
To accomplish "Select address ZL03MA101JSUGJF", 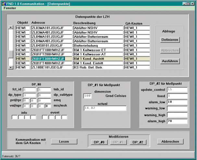I will pyautogui.click(x=52, y=28).
